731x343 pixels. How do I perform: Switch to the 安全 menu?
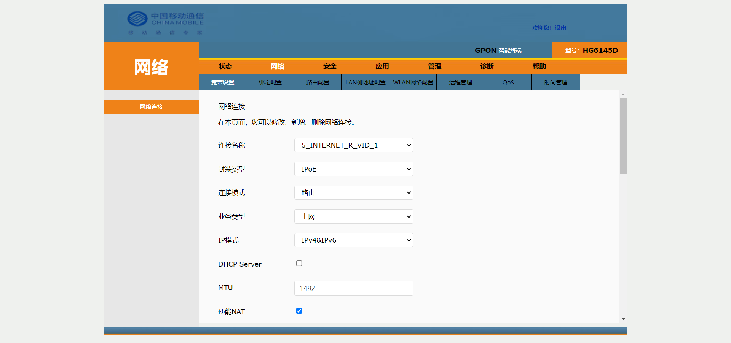point(330,66)
